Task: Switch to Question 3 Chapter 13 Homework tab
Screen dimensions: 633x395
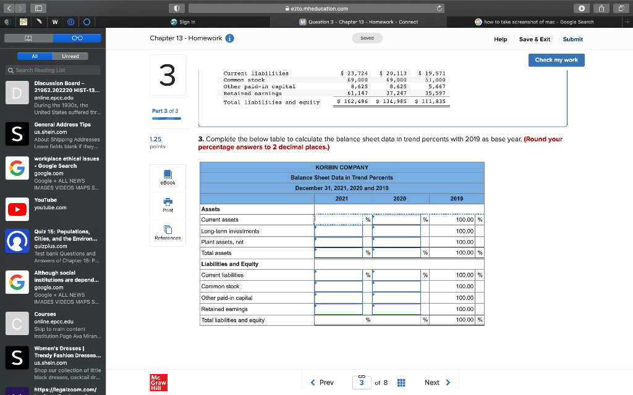Action: click(x=359, y=22)
